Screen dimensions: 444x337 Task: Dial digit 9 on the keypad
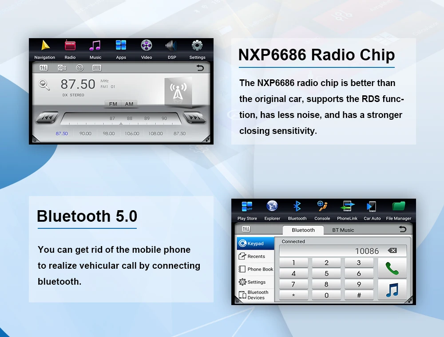[359, 284]
